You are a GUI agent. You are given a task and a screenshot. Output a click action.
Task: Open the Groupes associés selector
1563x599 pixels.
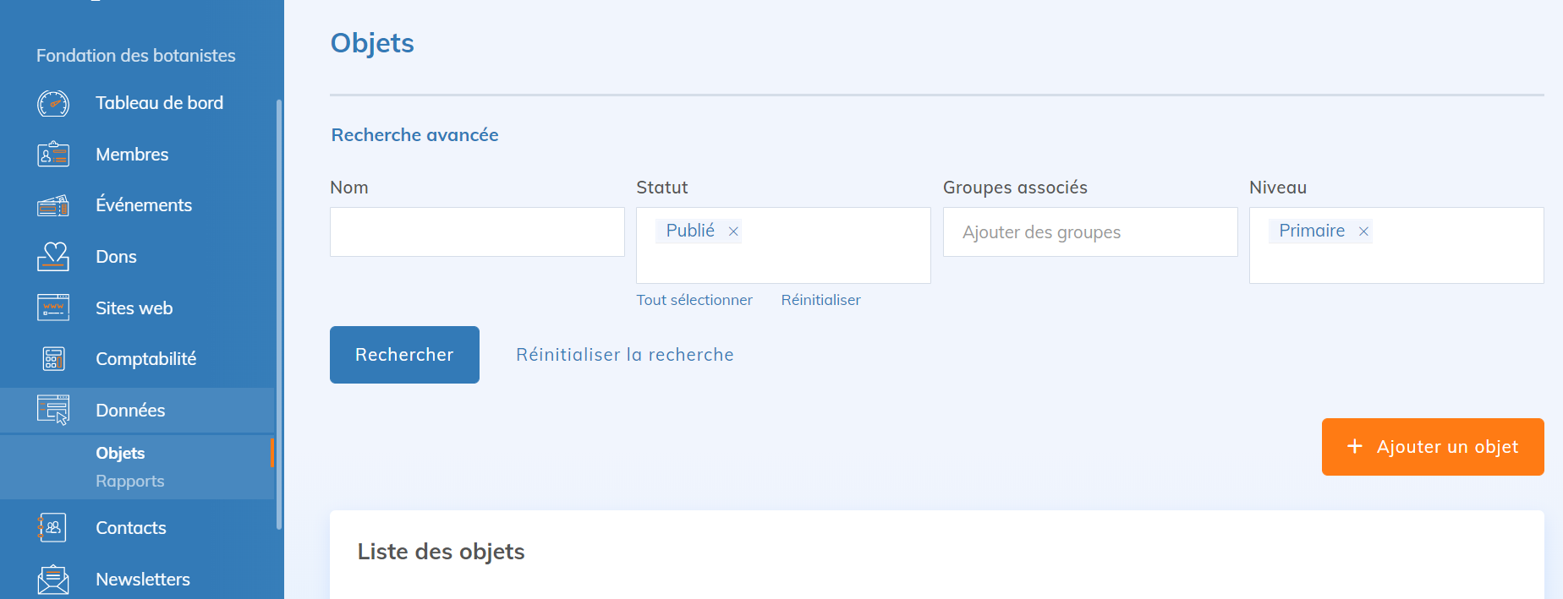[x=1089, y=232]
